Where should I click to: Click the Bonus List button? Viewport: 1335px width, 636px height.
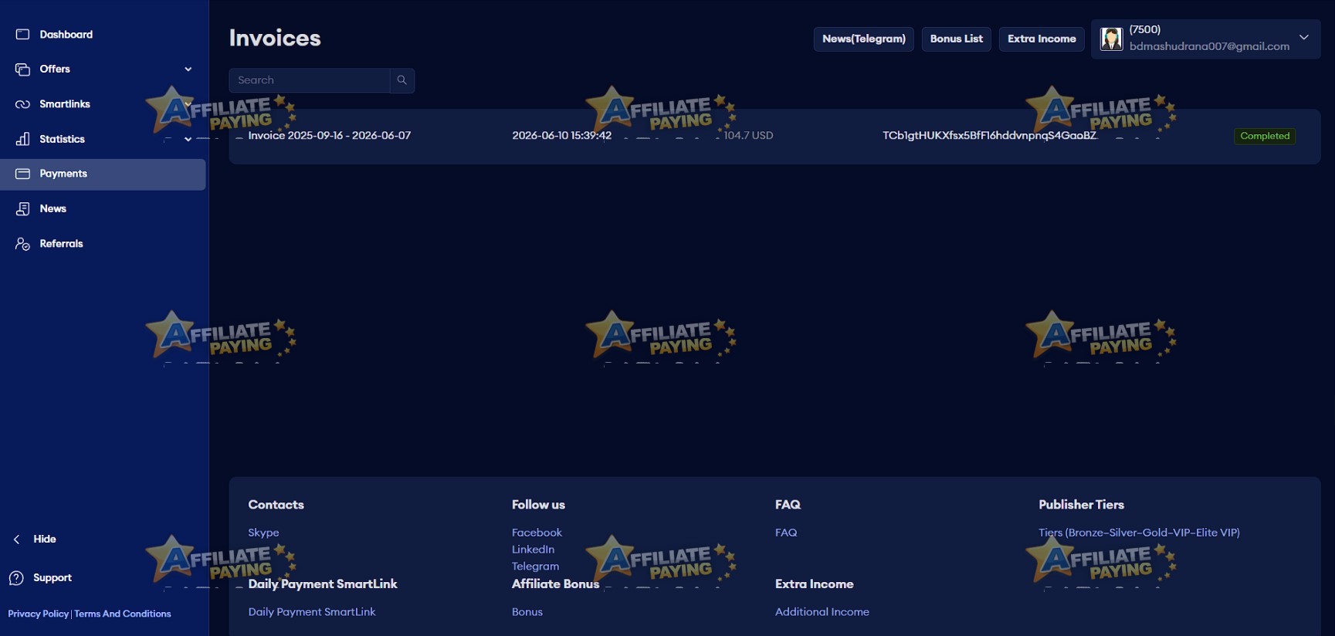coord(957,39)
